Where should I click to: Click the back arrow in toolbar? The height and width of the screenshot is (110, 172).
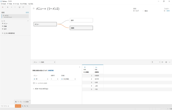tap(8, 7)
